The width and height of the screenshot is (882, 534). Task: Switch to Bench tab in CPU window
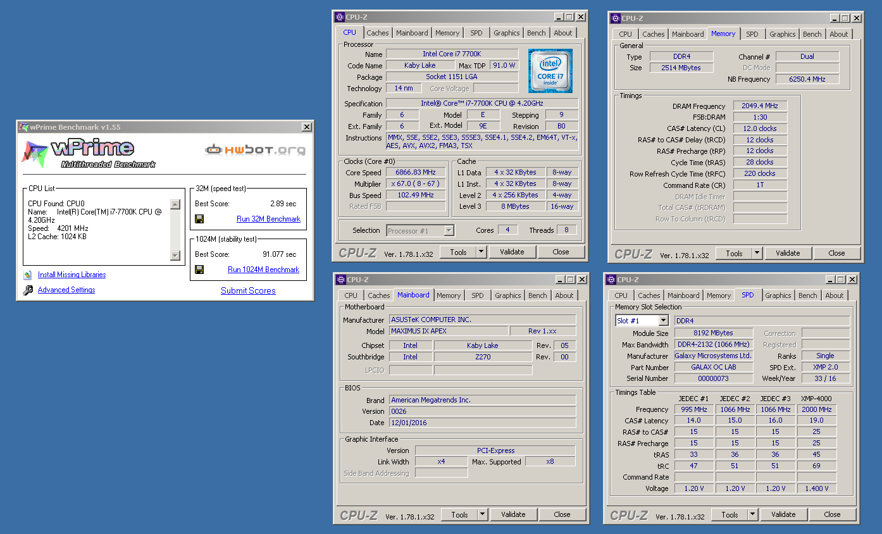[x=537, y=33]
